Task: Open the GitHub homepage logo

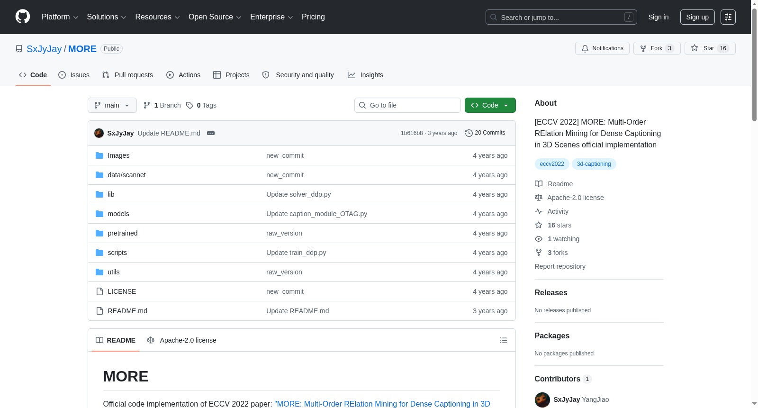Action: point(23,17)
